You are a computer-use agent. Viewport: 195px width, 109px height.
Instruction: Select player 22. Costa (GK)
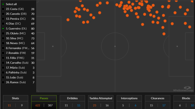pos(3,9)
